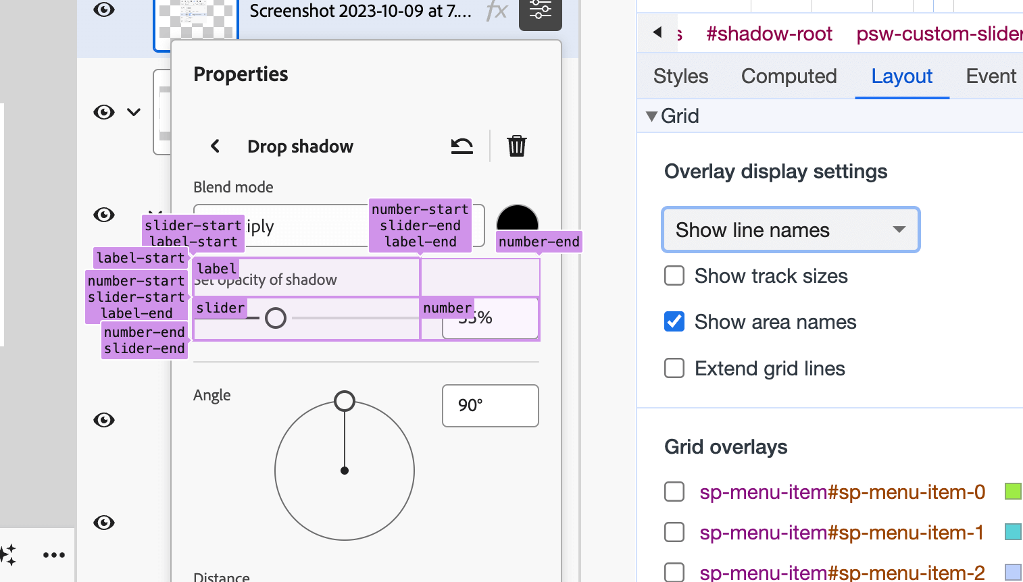The width and height of the screenshot is (1023, 582).
Task: Select the #shadow-root breadcrumb
Action: (x=769, y=34)
